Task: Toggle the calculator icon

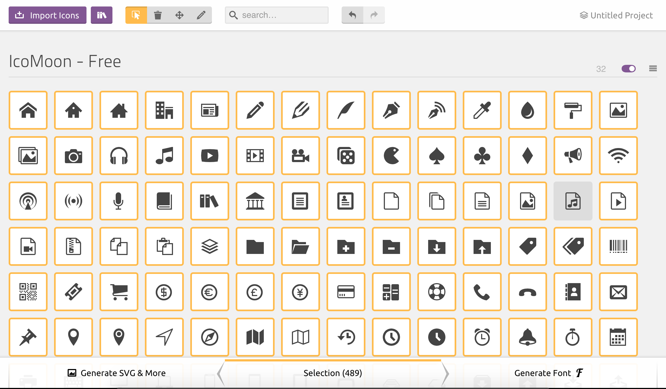Action: click(391, 292)
